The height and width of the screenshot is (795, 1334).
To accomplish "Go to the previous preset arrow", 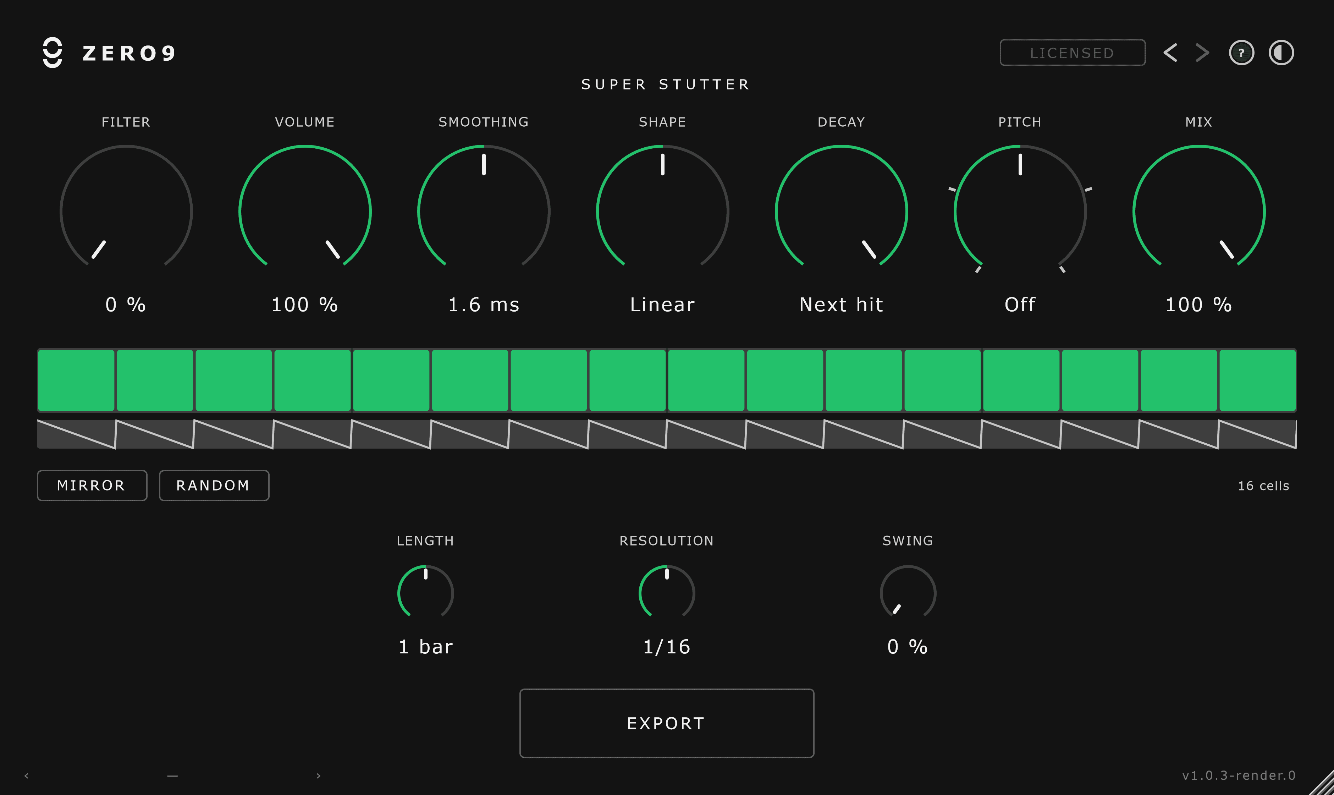I will [x=1170, y=53].
